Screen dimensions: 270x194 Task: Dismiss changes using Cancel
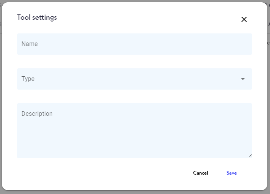[x=200, y=173]
